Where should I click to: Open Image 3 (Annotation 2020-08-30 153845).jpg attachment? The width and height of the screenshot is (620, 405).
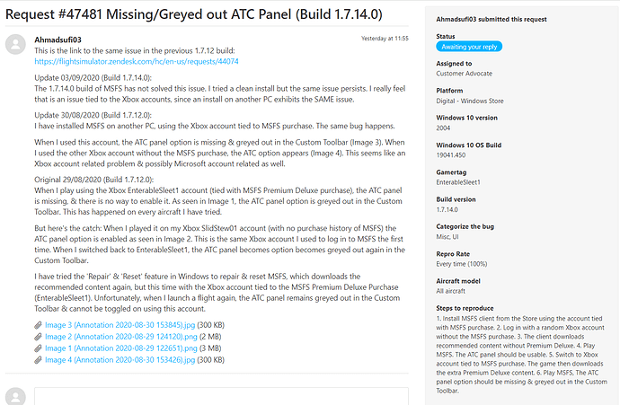120,325
